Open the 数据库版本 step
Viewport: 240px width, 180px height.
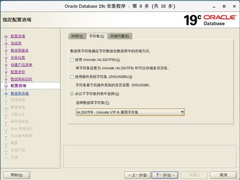pyautogui.click(x=20, y=50)
